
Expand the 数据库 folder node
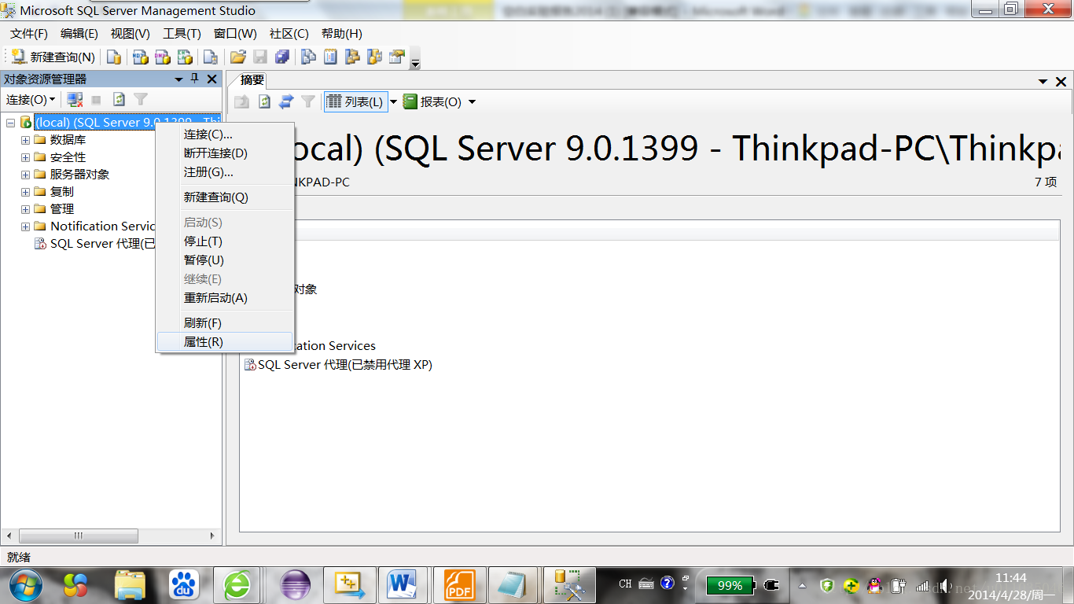click(x=25, y=140)
